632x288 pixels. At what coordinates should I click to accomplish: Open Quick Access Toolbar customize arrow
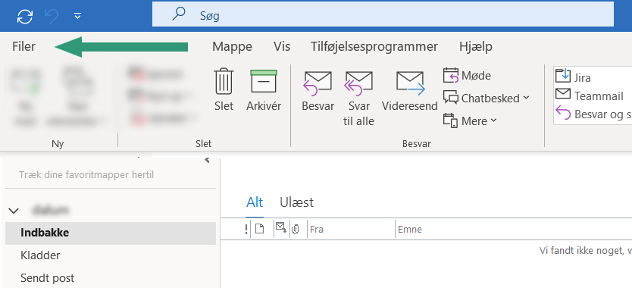point(78,16)
